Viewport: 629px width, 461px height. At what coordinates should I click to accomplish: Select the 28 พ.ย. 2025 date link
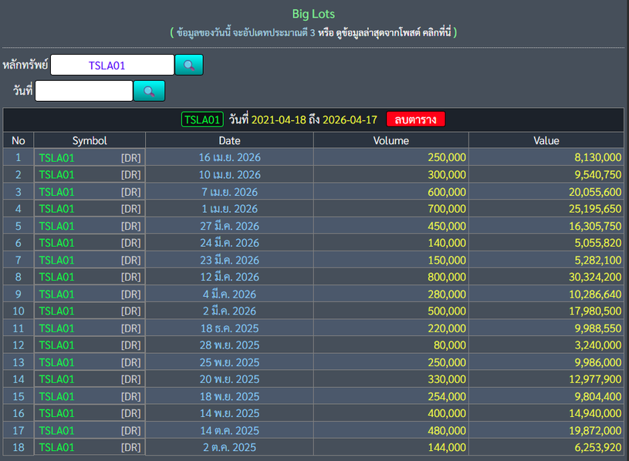pos(229,345)
